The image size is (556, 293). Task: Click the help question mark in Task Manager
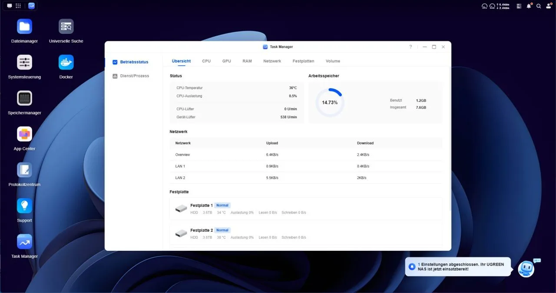tap(410, 47)
